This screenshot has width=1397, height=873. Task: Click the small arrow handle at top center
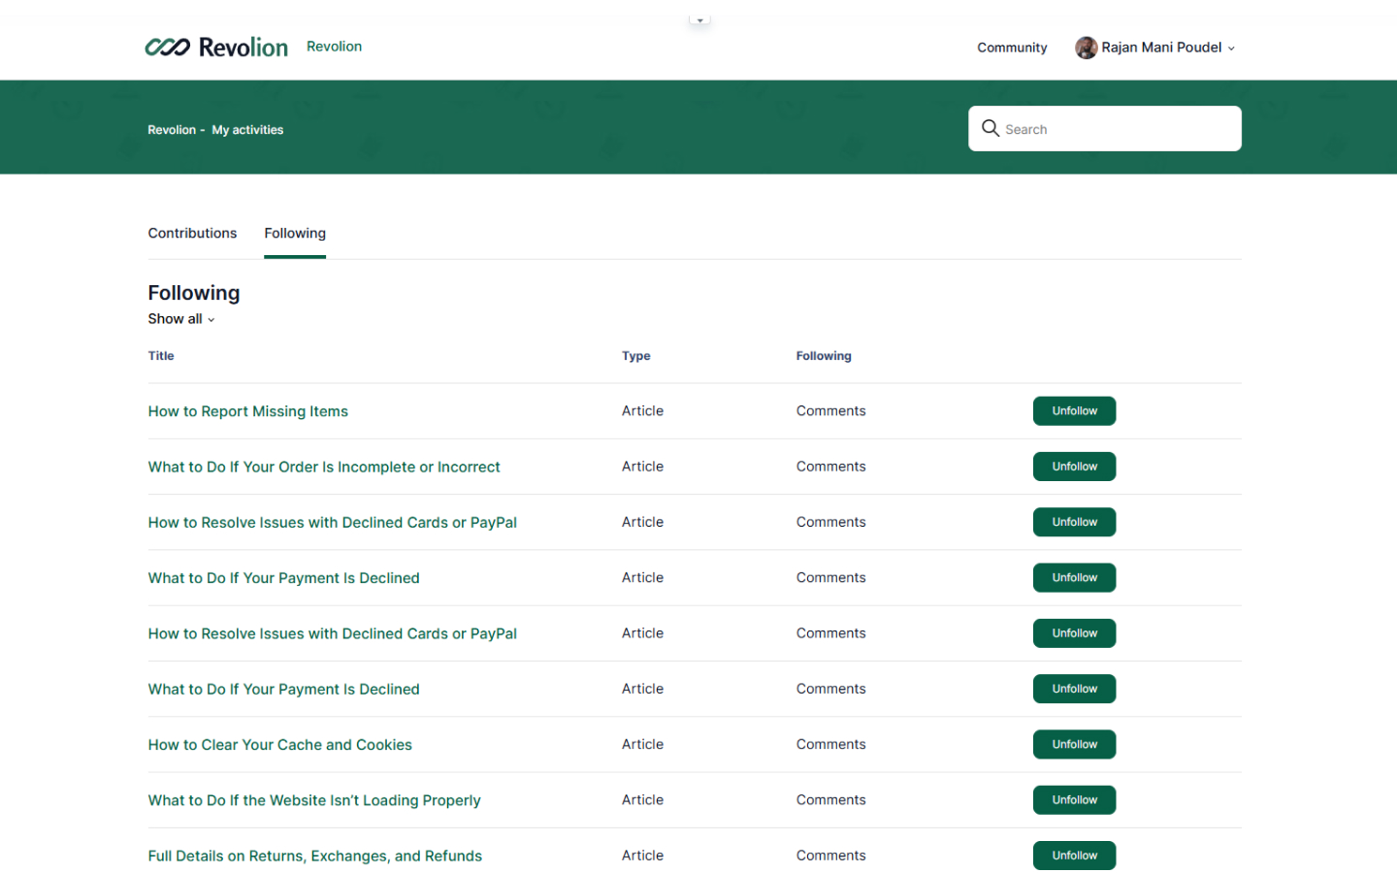699,20
